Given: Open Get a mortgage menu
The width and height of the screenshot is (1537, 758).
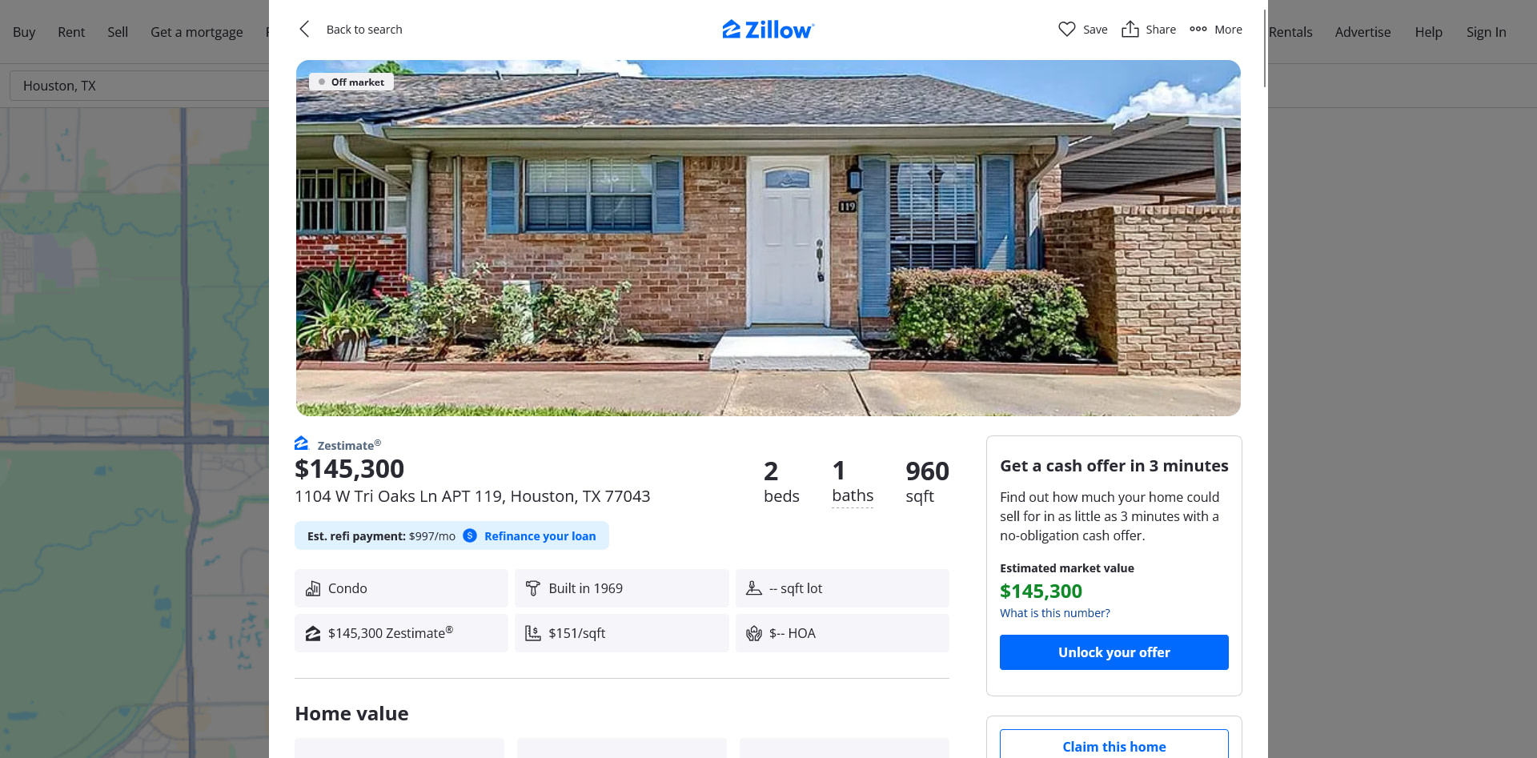Looking at the screenshot, I should coord(197,32).
